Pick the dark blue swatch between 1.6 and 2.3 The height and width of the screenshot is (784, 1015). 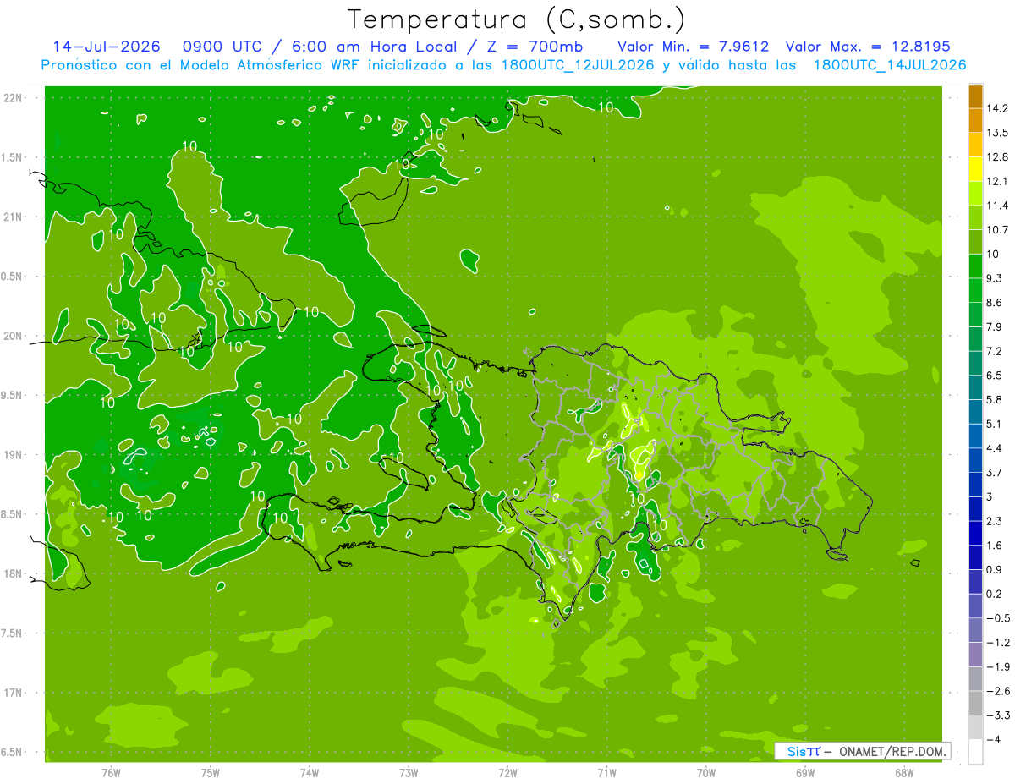976,533
